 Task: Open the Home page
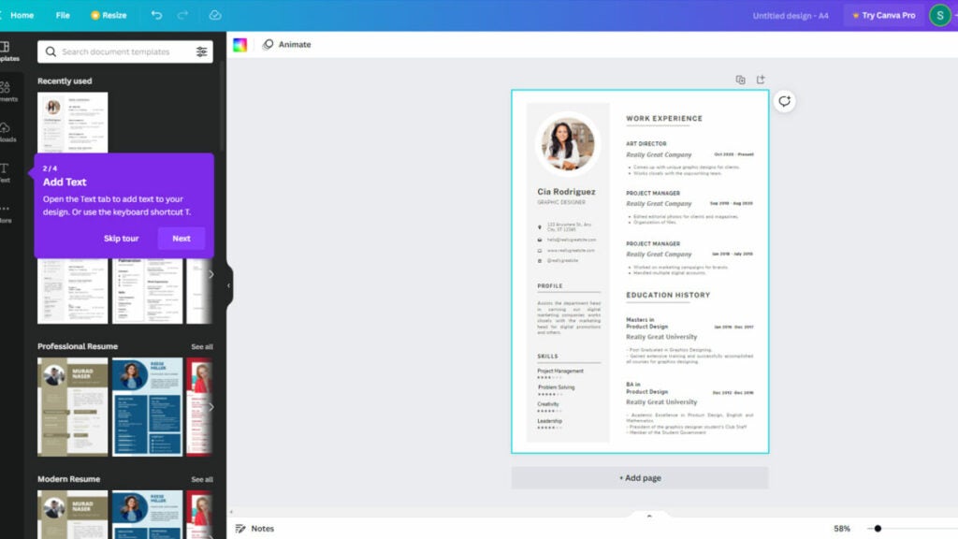pos(22,15)
